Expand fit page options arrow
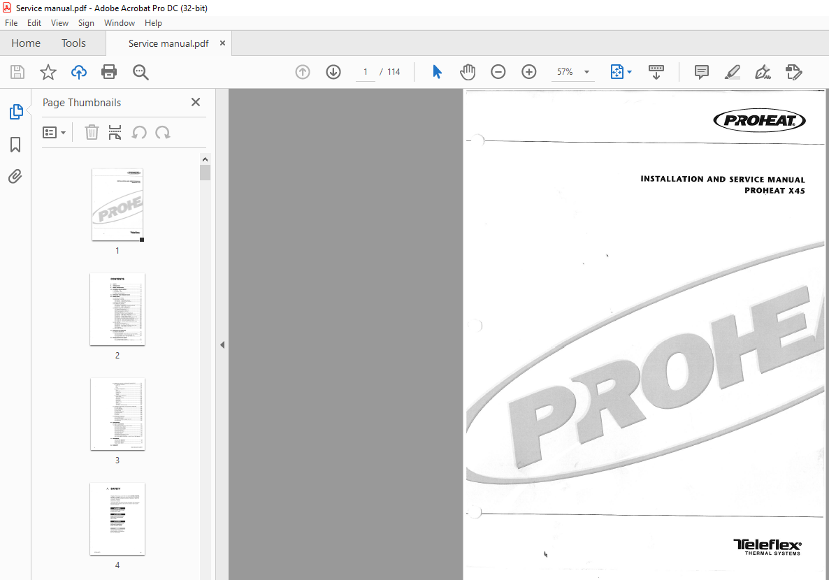Screen dimensions: 829x580 (x=629, y=72)
